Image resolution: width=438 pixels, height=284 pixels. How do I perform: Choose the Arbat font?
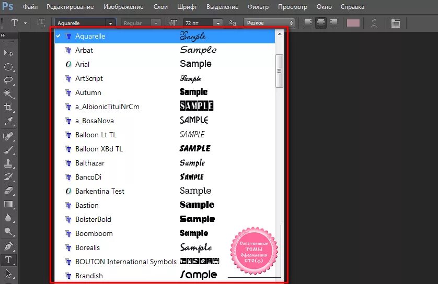coord(165,50)
